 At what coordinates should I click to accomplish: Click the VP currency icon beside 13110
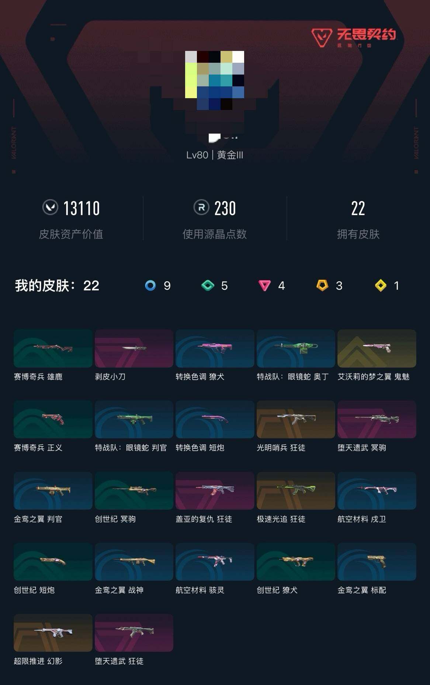point(50,207)
